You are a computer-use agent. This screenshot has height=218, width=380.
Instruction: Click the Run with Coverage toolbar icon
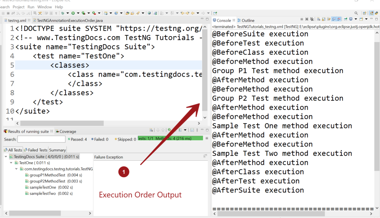tap(84, 13)
